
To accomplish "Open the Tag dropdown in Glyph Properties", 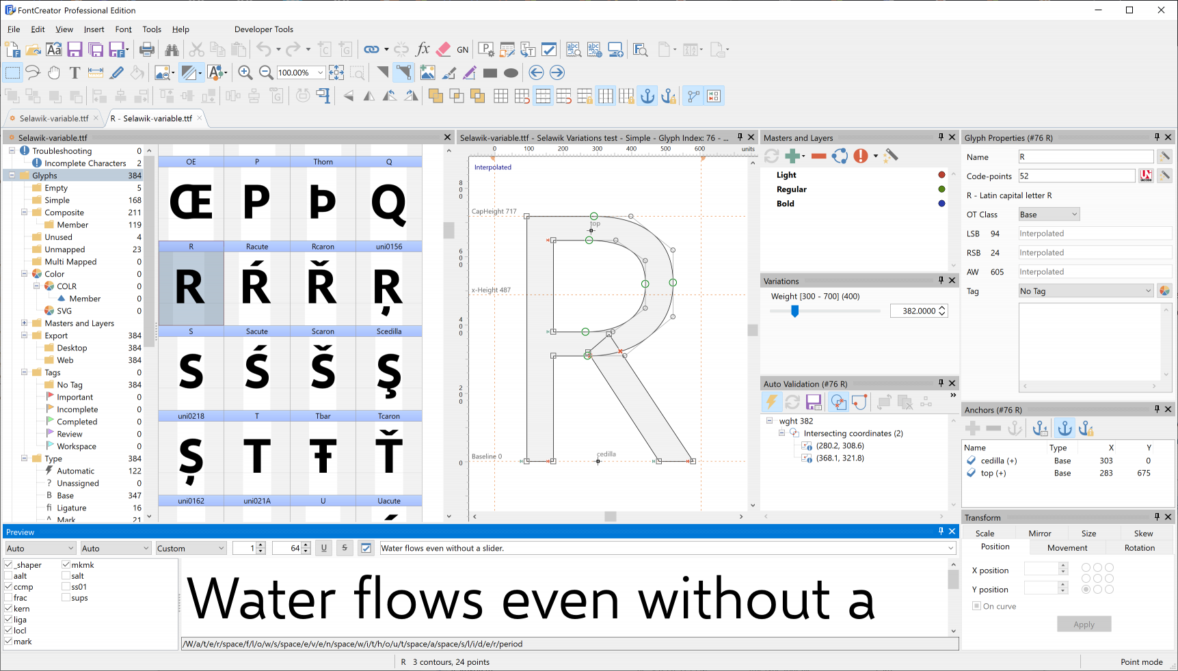I will [x=1086, y=291].
